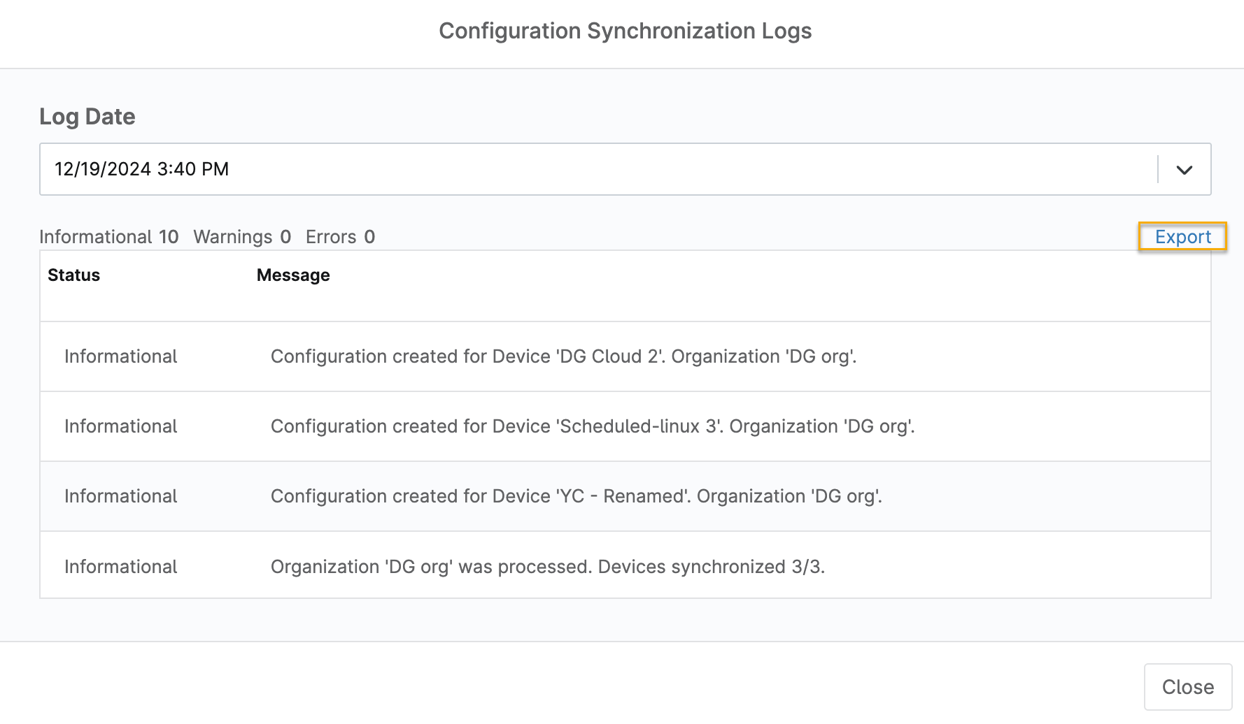Click Informational status in Scheduled-linux 3 row
Image resolution: width=1244 pixels, height=724 pixels.
[120, 426]
